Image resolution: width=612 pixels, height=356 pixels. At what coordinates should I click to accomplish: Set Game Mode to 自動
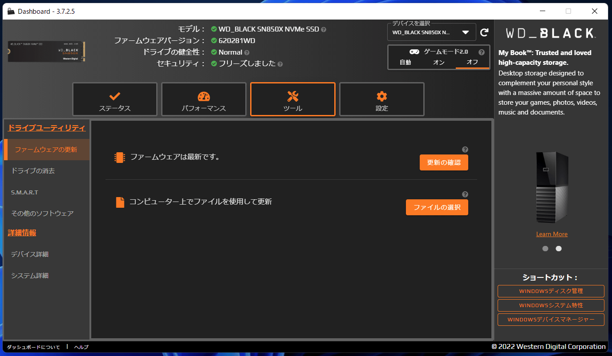405,63
